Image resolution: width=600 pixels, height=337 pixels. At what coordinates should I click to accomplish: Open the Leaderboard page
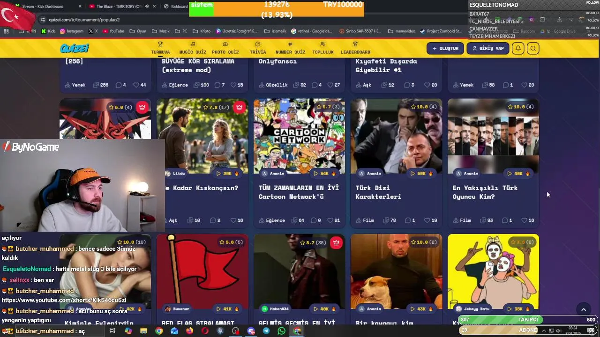pyautogui.click(x=355, y=48)
